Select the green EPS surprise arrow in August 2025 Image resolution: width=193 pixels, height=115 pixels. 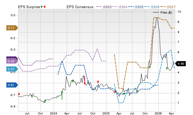coord(137,92)
